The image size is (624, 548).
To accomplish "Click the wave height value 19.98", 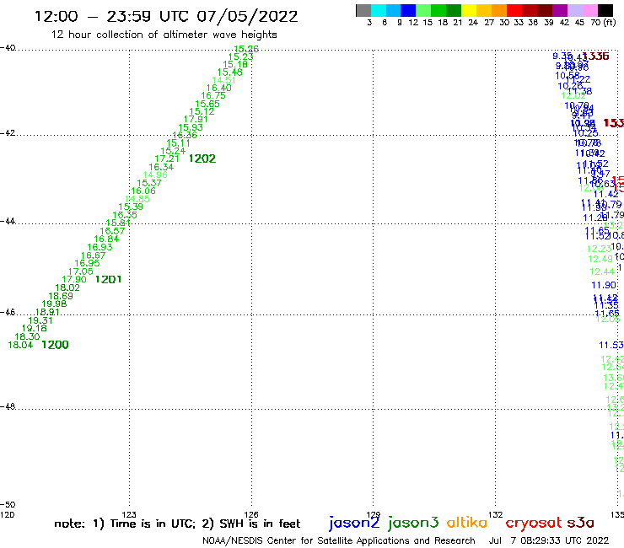I will (x=54, y=304).
